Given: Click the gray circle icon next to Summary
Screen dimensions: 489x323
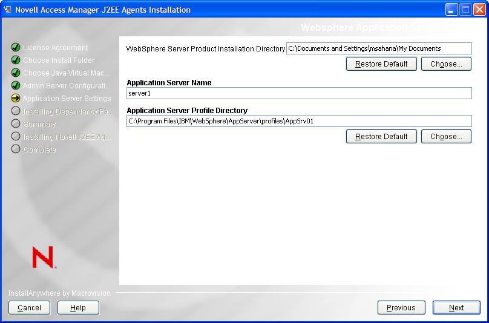Looking at the screenshot, I should pyautogui.click(x=16, y=124).
